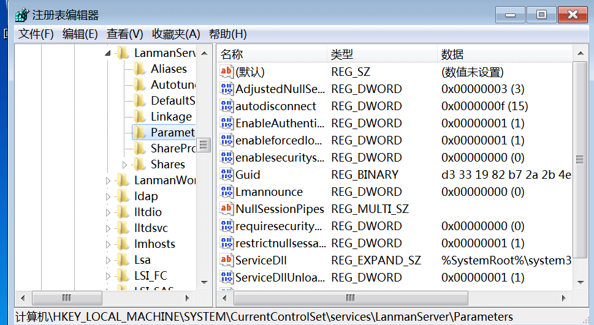
Task: Click the tree pane vertical scrollbar thumb
Action: [x=204, y=145]
